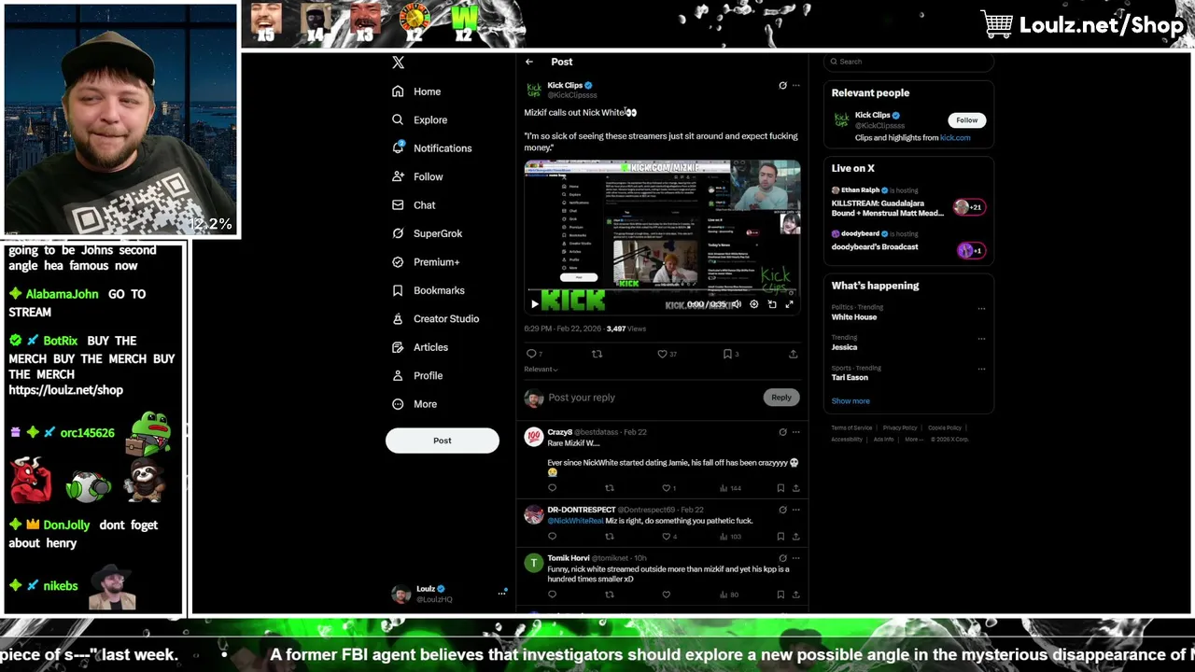Click Grok icon on Kick Clips post
Screen dimensions: 1195x672
782,85
